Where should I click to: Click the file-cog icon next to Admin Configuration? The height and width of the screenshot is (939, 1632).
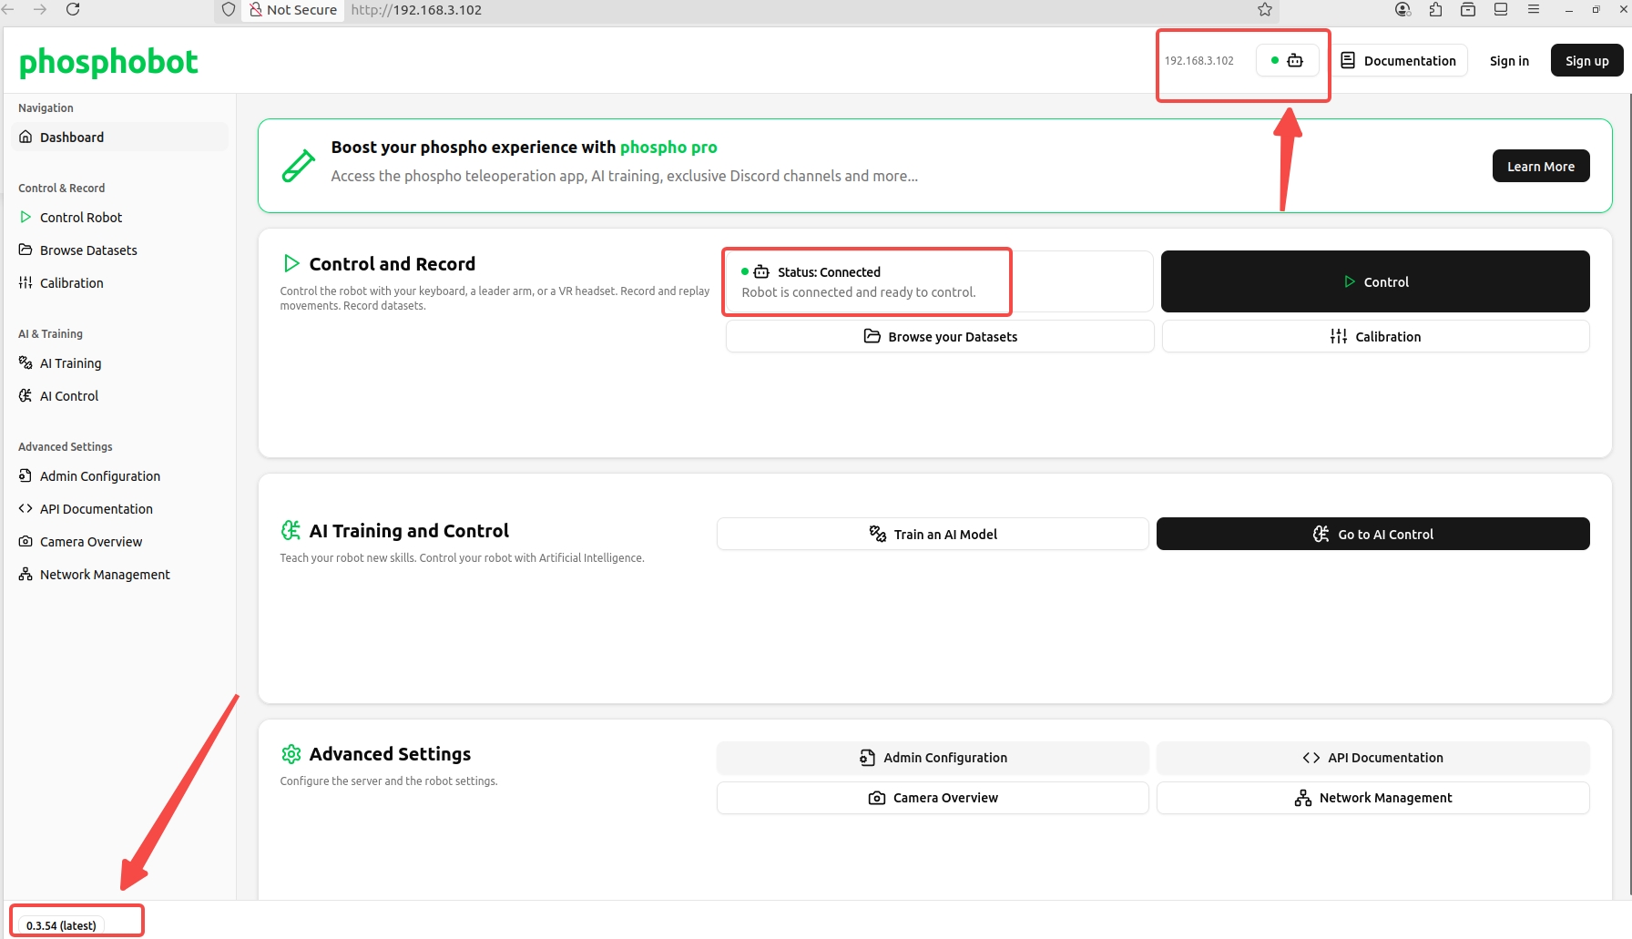[x=25, y=475]
